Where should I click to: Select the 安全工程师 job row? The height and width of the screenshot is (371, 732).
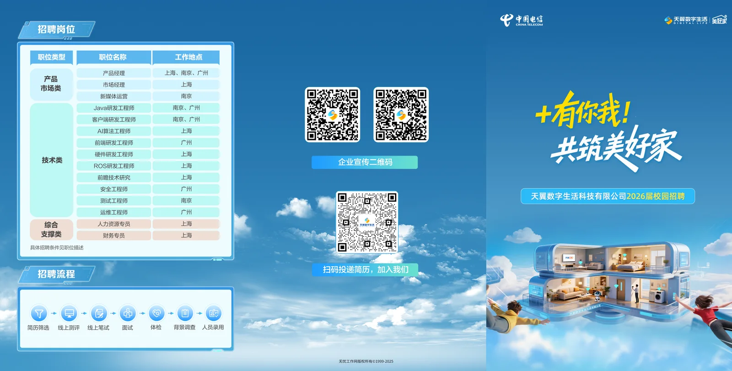(148, 189)
